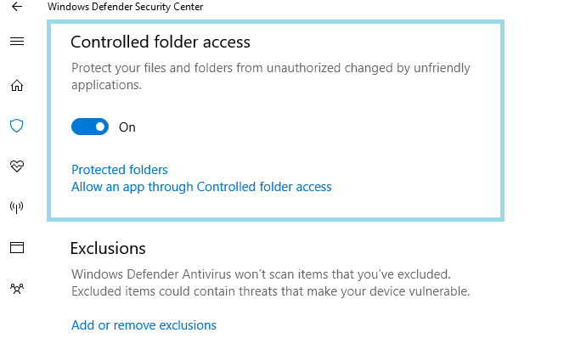Viewport: 575px width, 344px height.
Task: Expand the hamburger navigation menu
Action: [x=16, y=42]
